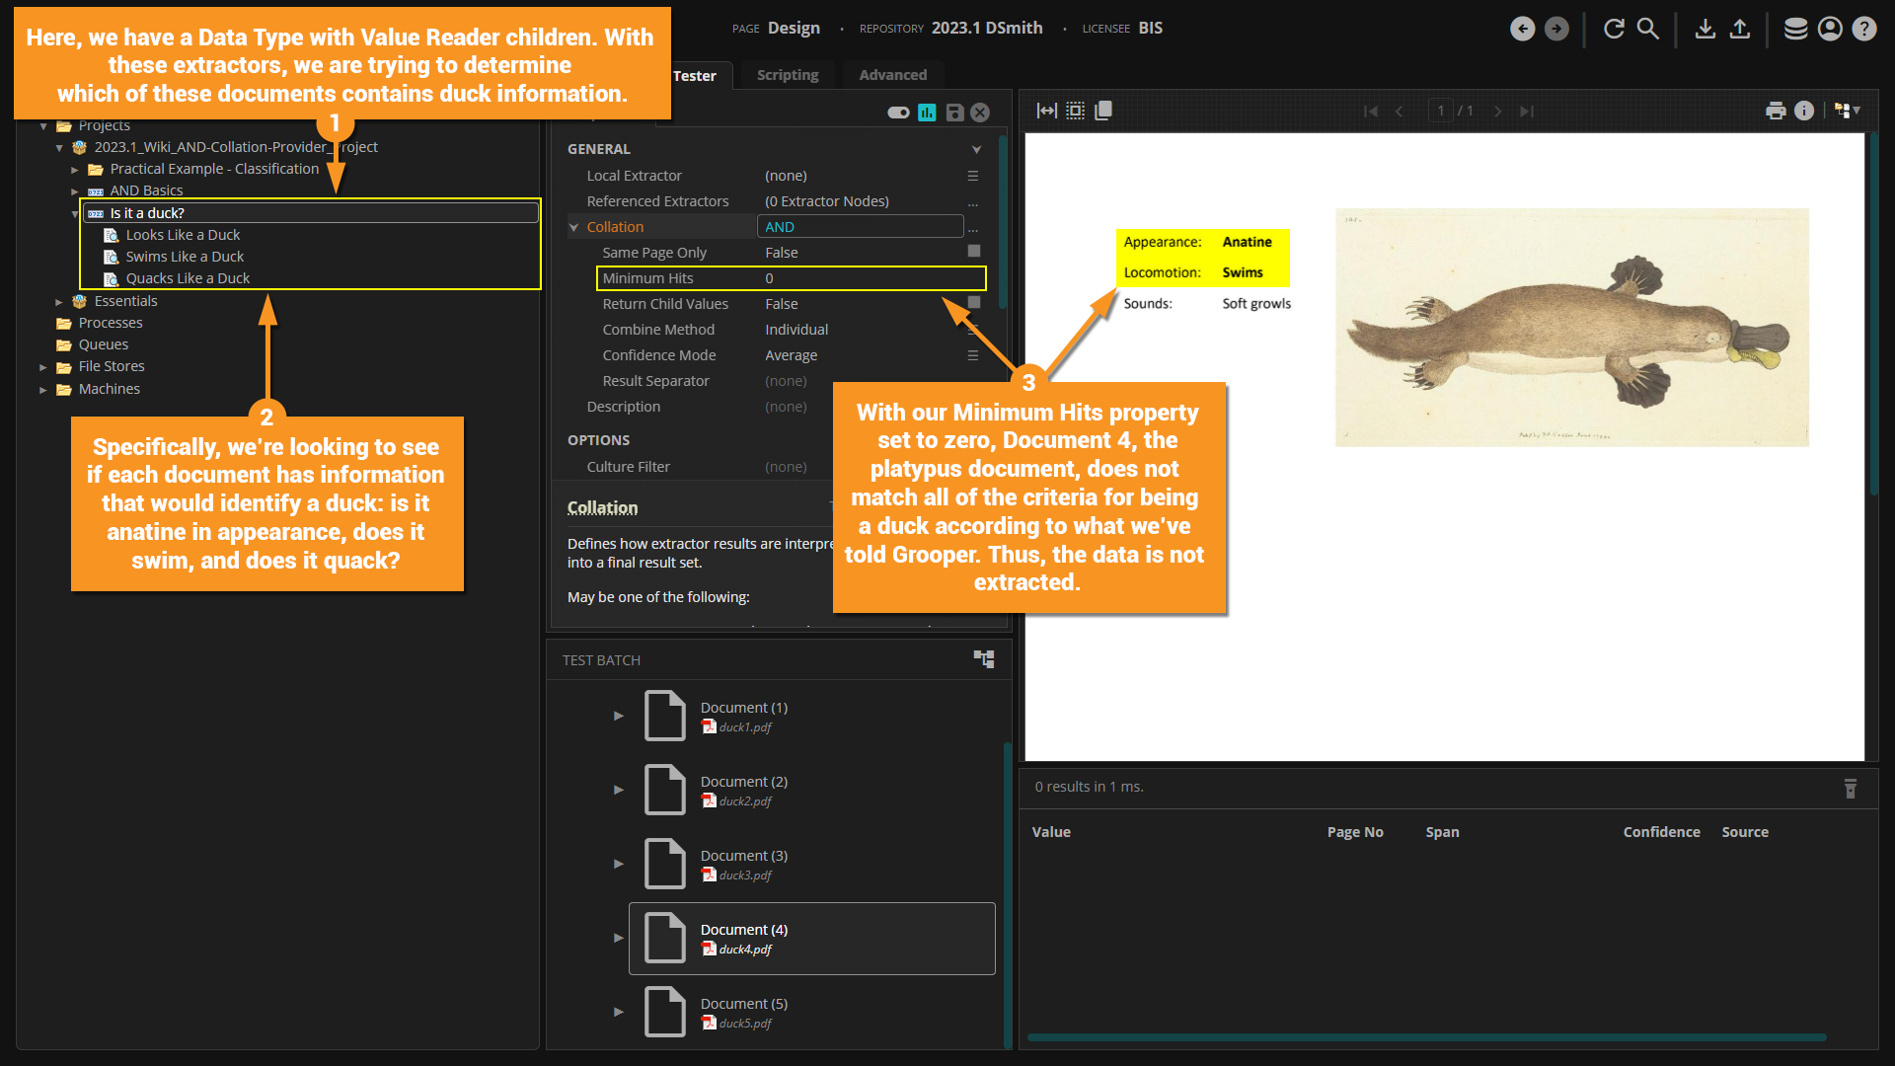1895x1066 pixels.
Task: Print the document with printer icon
Action: pyautogui.click(x=1776, y=111)
